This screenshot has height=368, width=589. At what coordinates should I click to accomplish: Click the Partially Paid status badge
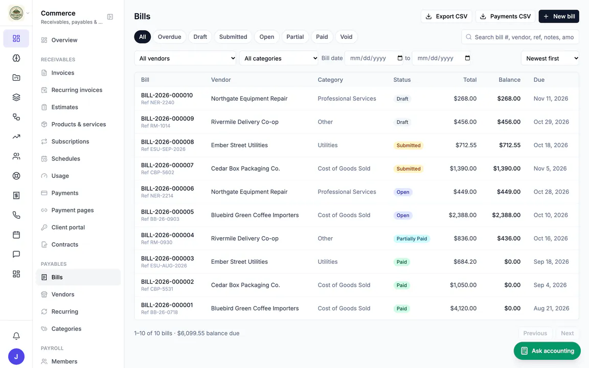tap(412, 239)
